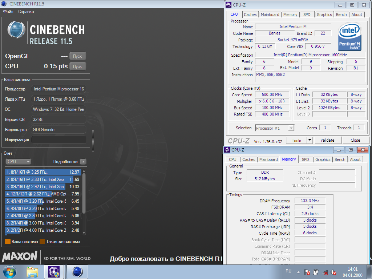Select ranking row scoring 5.48

(43, 209)
